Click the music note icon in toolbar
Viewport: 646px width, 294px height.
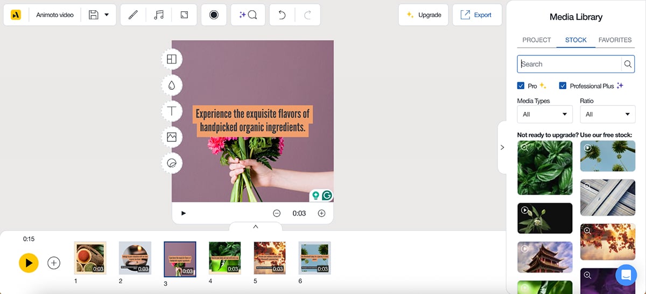[x=159, y=15]
